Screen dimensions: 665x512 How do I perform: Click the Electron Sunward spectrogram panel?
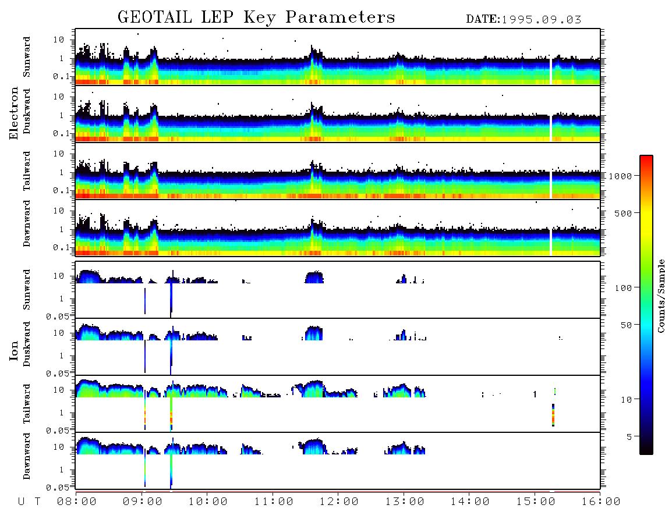[x=338, y=57]
